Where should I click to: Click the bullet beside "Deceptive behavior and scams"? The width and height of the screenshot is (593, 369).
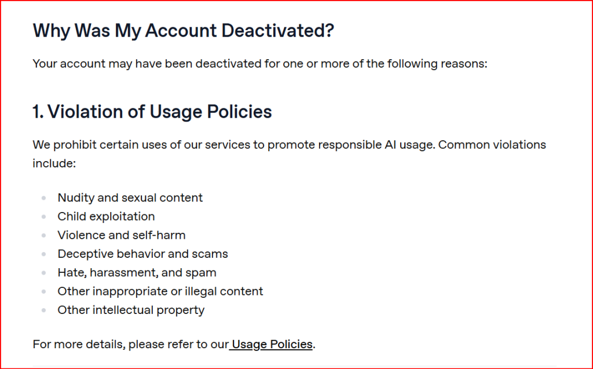click(x=43, y=254)
